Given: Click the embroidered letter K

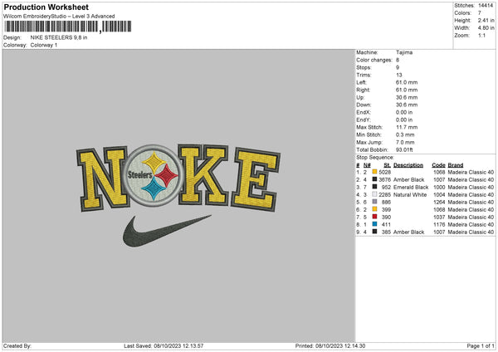Looking at the screenshot, I should click(203, 174).
